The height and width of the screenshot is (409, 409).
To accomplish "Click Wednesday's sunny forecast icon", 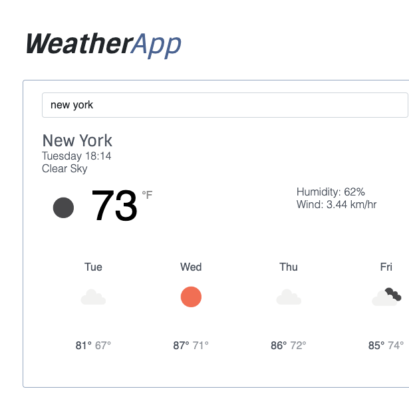I will point(191,297).
